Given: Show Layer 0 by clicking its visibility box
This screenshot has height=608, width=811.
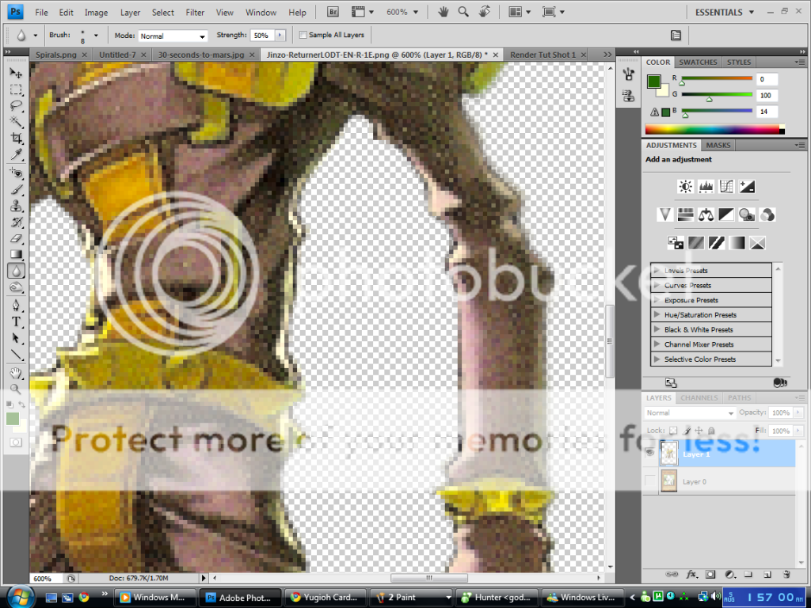Looking at the screenshot, I should [x=649, y=481].
